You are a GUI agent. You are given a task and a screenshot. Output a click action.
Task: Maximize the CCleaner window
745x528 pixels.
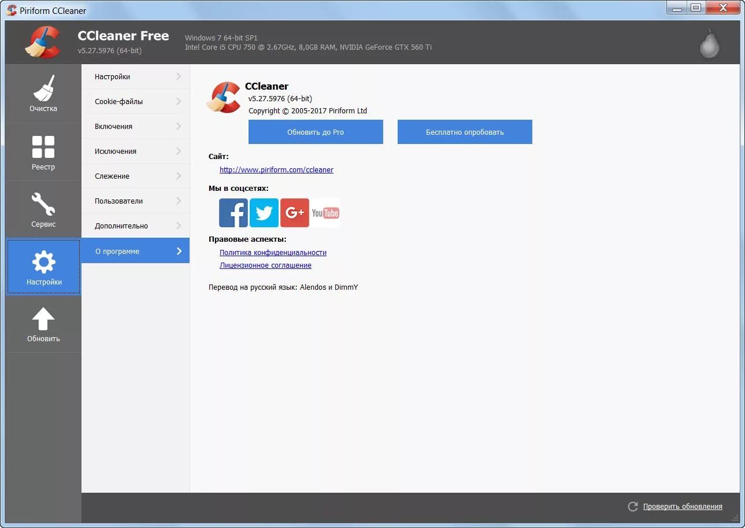click(x=695, y=8)
